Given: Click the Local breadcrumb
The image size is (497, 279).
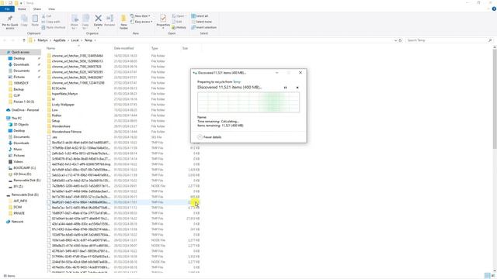Looking at the screenshot, I should point(75,40).
